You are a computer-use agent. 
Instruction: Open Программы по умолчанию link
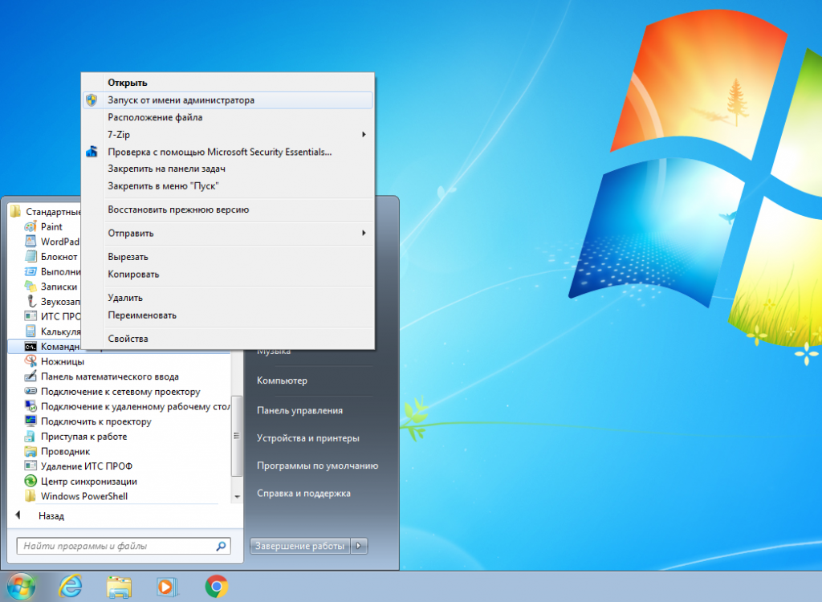[x=318, y=466]
